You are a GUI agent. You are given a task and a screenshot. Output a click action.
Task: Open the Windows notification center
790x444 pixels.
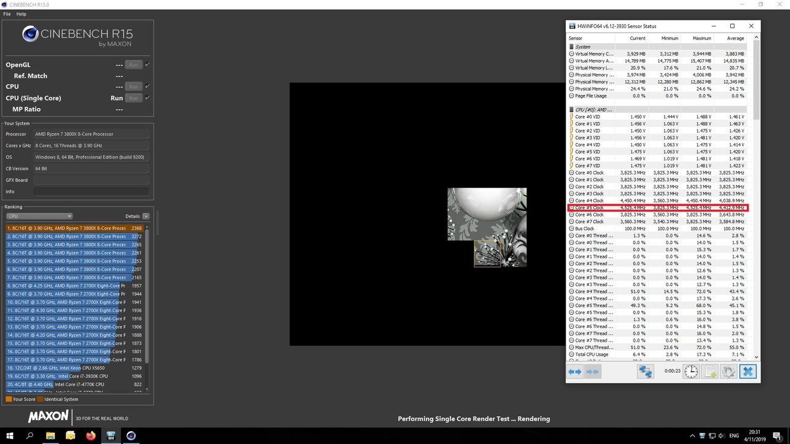pos(777,435)
